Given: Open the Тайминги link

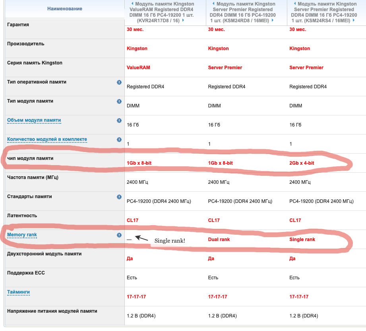Looking at the screenshot, I should 18,292.
